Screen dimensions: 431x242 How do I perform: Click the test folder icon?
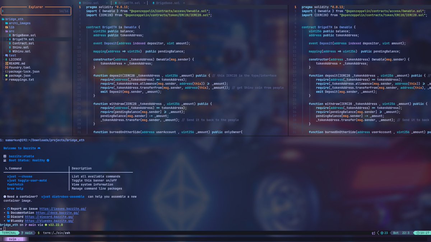pyautogui.click(x=6, y=56)
